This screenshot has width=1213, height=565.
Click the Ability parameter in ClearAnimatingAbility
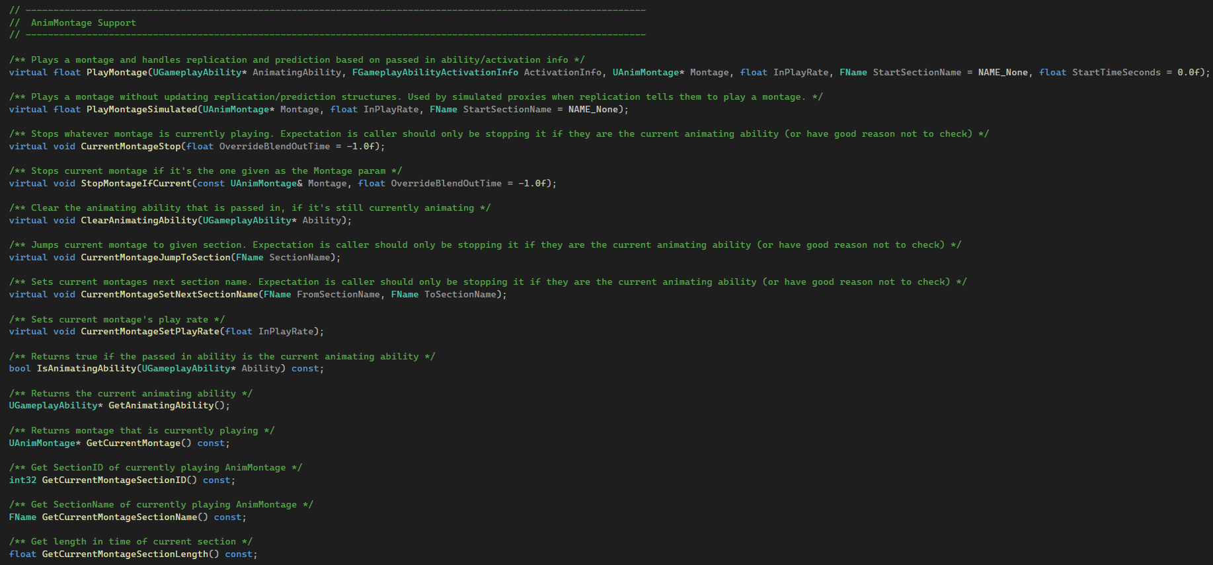[321, 220]
